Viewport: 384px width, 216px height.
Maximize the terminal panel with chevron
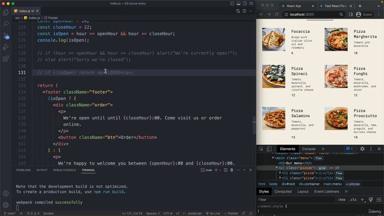[x=244, y=170]
